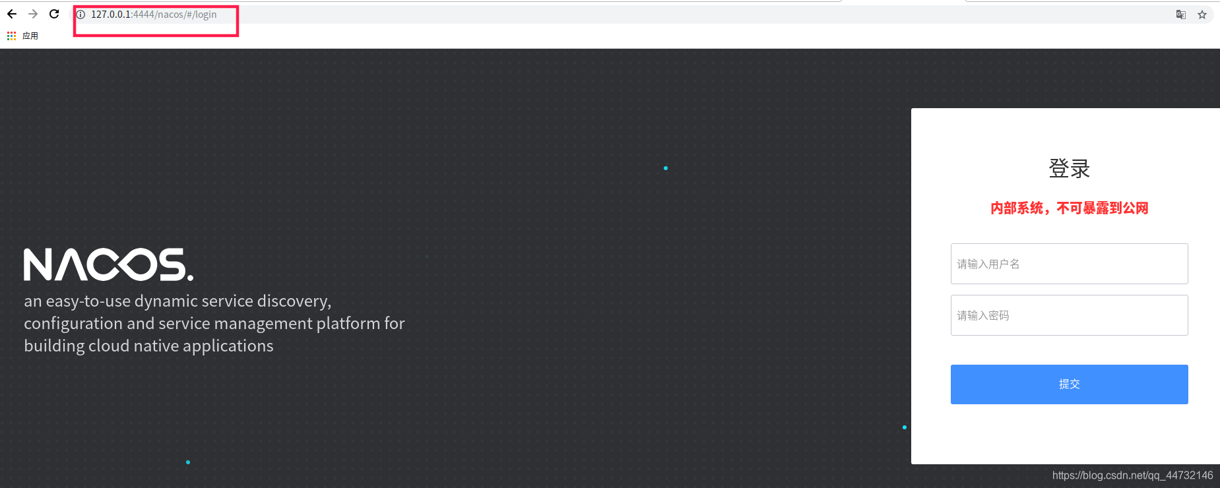Open the 应用 bookmarks shortcut
The width and height of the screenshot is (1220, 488).
click(30, 36)
